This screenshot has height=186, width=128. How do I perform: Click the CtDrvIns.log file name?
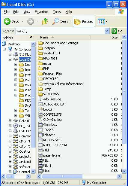tap(52, 120)
